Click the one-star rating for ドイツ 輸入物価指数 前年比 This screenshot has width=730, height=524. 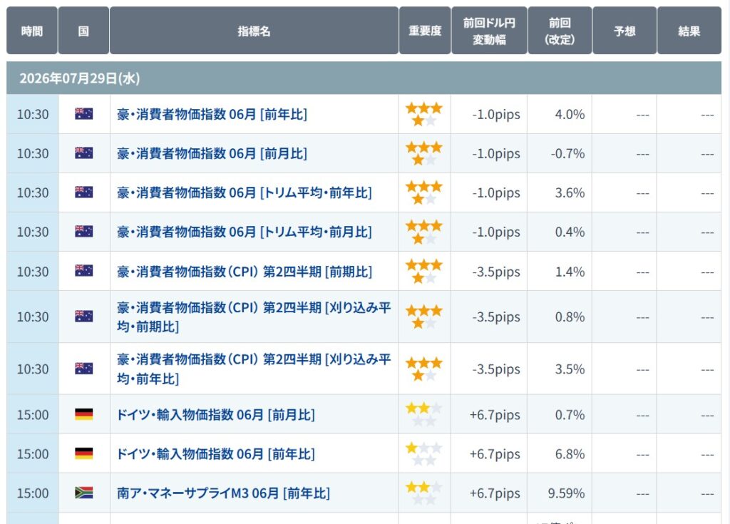point(423,454)
